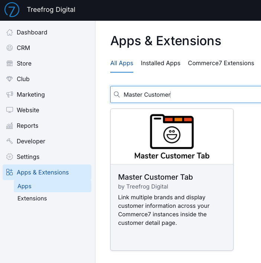
Task: Switch to Commerce7 Extensions tab
Action: 221,63
